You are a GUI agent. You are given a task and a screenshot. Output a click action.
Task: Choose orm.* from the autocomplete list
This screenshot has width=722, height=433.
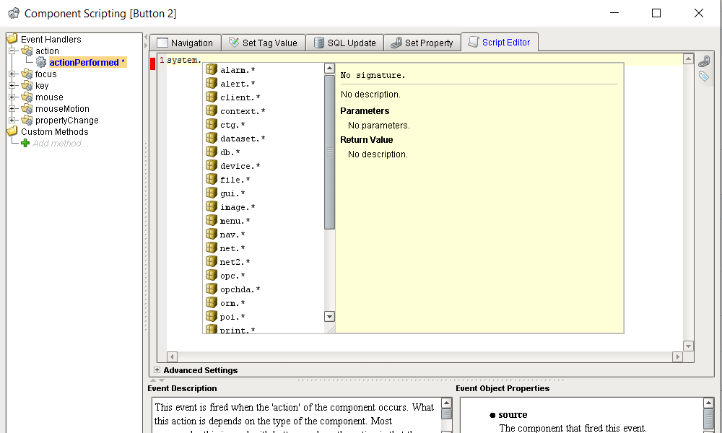pyautogui.click(x=264, y=303)
